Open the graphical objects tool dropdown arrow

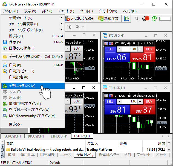[83, 27]
